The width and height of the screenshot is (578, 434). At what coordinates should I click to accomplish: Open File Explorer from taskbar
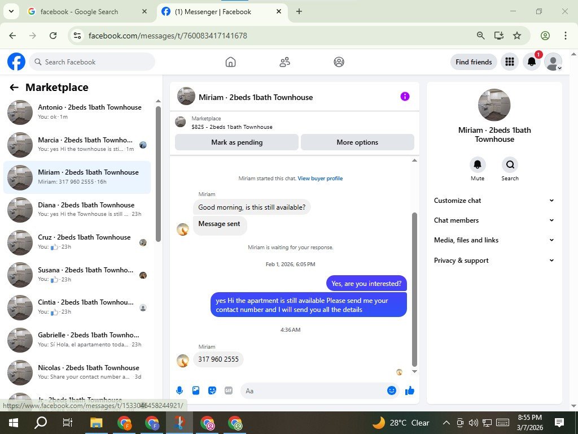click(x=97, y=423)
